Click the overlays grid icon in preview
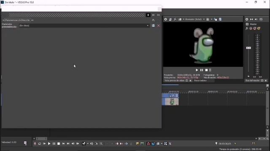 (x=208, y=19)
